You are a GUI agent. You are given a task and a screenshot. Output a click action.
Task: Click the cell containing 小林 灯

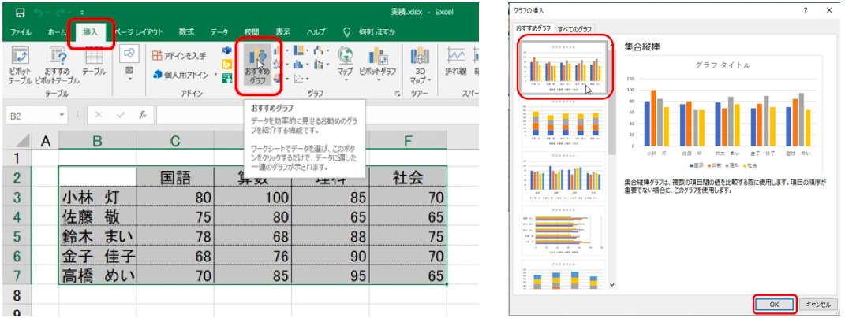click(x=98, y=198)
